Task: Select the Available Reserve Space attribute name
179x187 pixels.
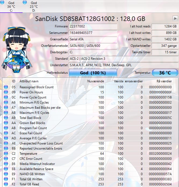Action: click(x=37, y=169)
